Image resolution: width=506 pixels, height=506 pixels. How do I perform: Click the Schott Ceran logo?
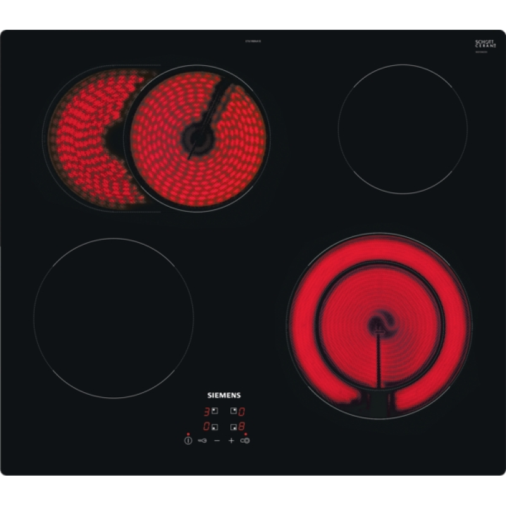coord(483,44)
